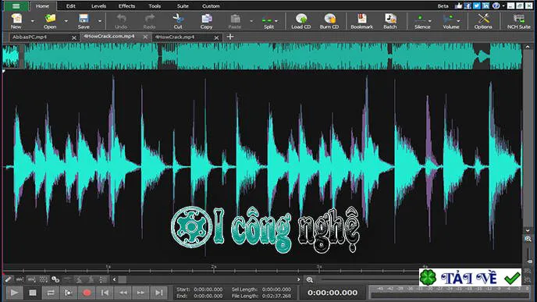Image resolution: width=537 pixels, height=302 pixels.
Task: Expand the Save button dropdown arrow
Action: coord(100,21)
